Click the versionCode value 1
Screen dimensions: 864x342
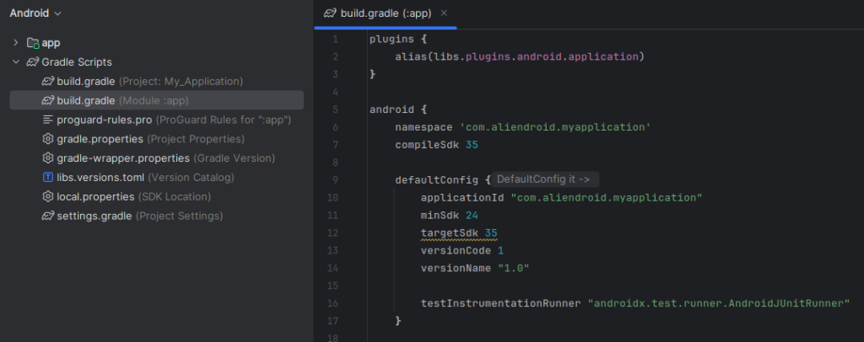click(500, 251)
